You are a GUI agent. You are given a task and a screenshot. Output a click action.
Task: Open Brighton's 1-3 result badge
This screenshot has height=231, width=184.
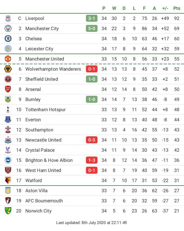(92, 160)
